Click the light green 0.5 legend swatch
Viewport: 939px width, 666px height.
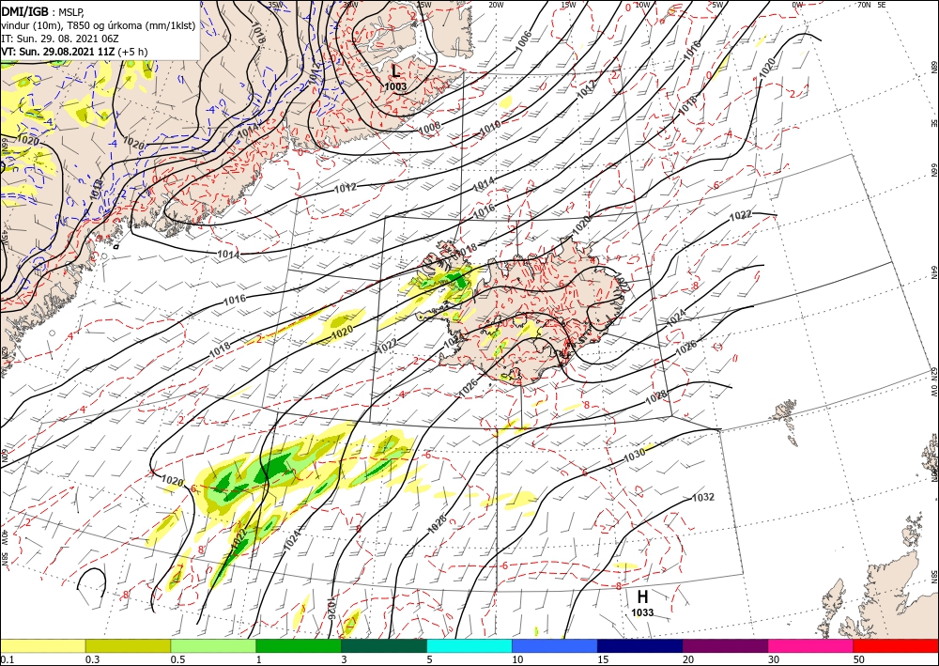point(213,646)
